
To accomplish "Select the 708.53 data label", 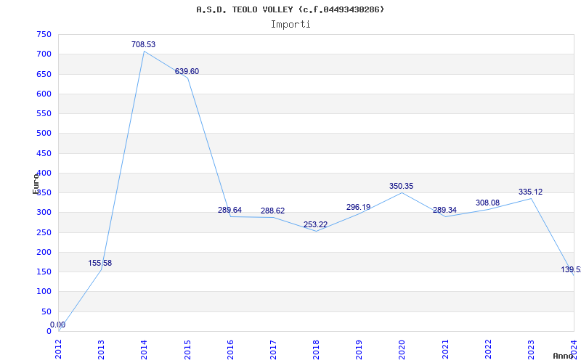I will tap(143, 44).
